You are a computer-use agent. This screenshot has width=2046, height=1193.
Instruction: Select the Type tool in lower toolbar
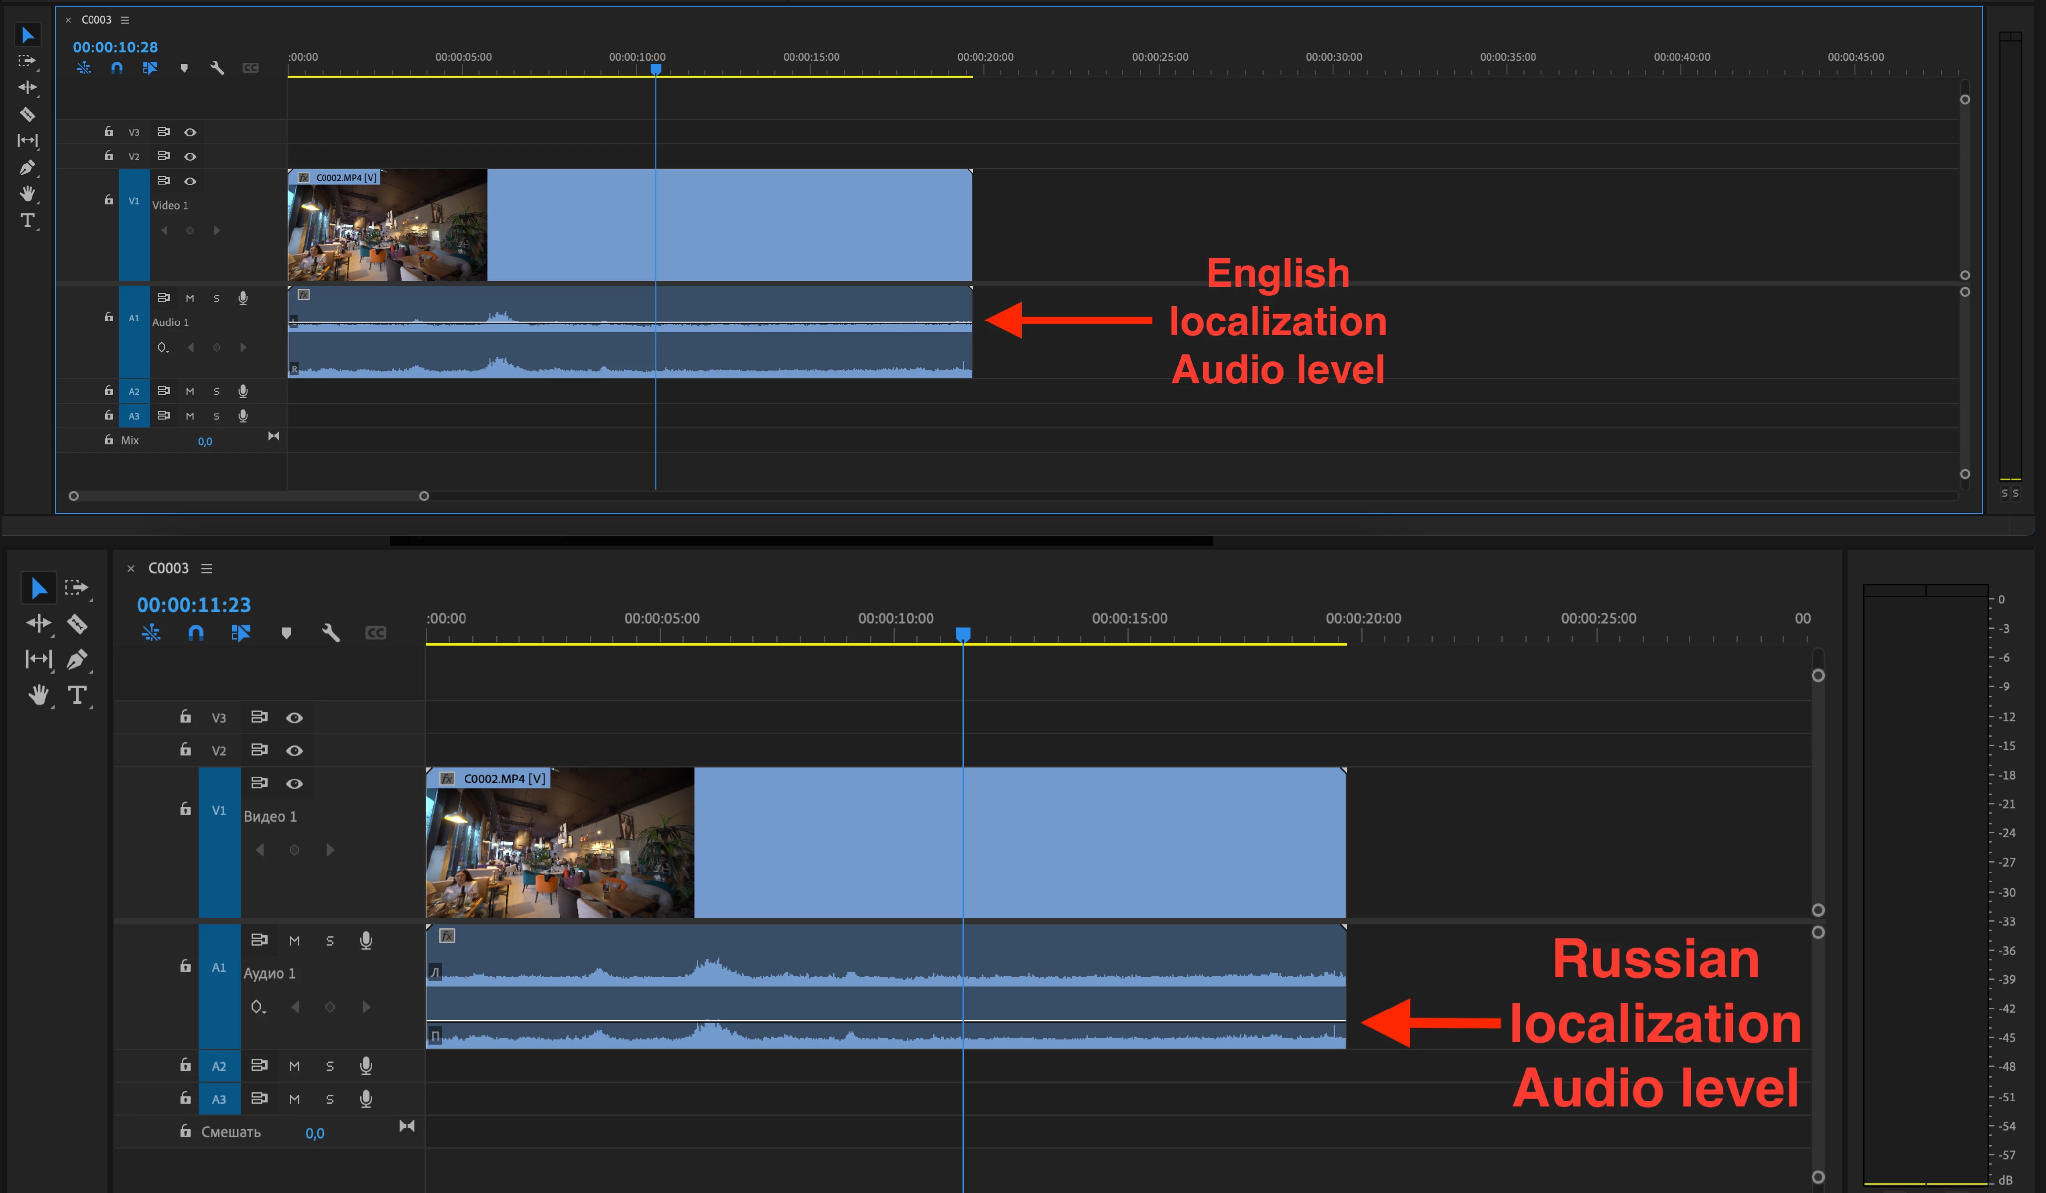(76, 695)
